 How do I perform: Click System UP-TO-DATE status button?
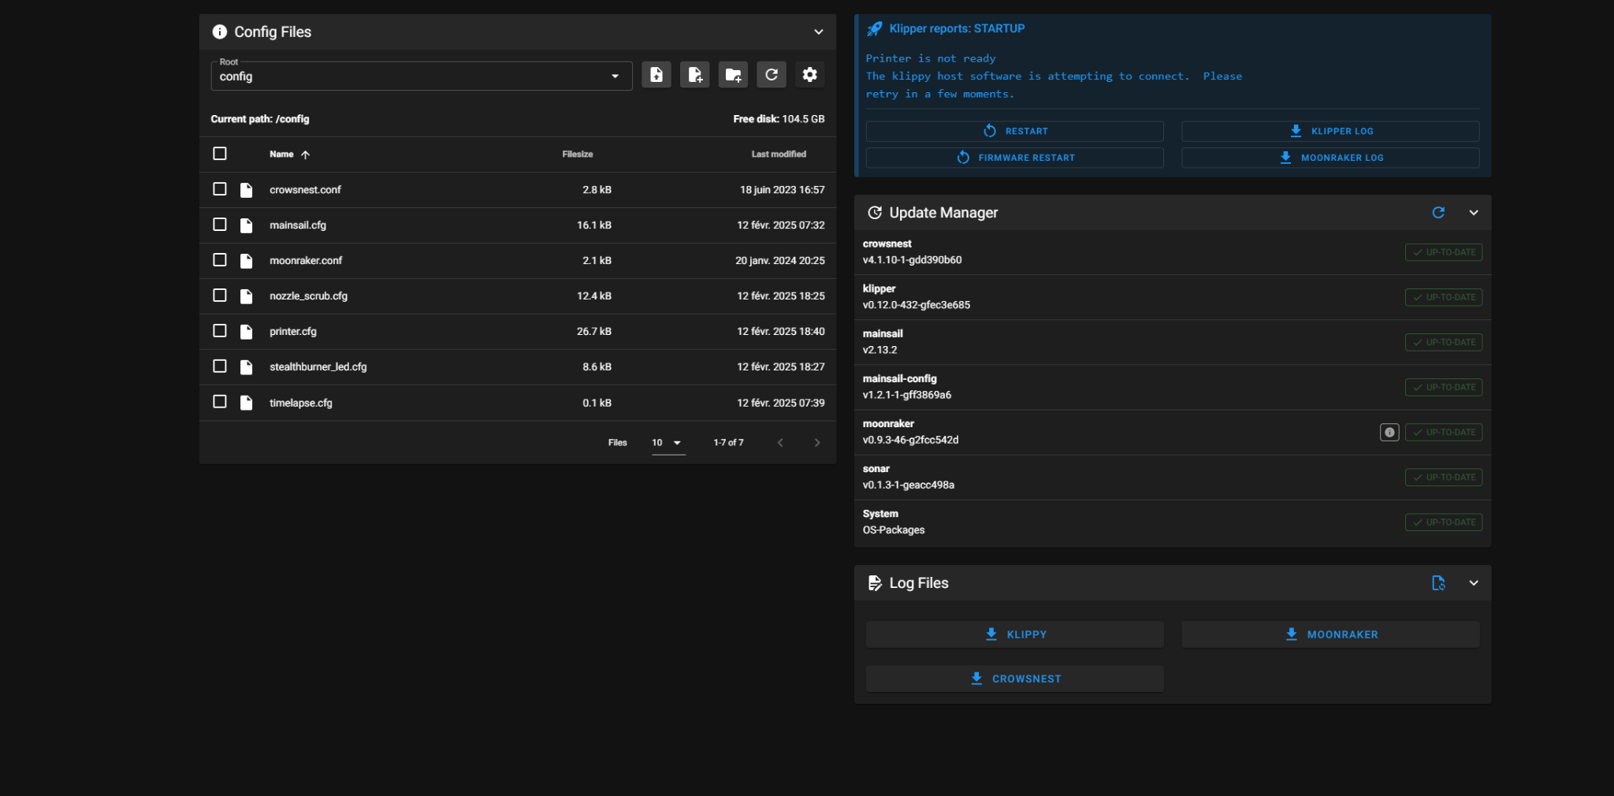click(1444, 522)
